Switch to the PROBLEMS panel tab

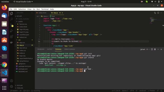point(41,49)
